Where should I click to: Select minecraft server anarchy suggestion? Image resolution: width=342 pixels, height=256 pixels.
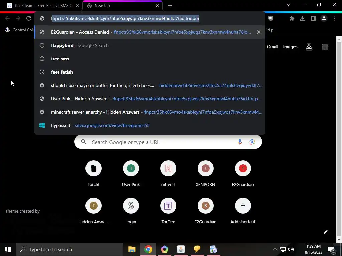tap(150, 112)
